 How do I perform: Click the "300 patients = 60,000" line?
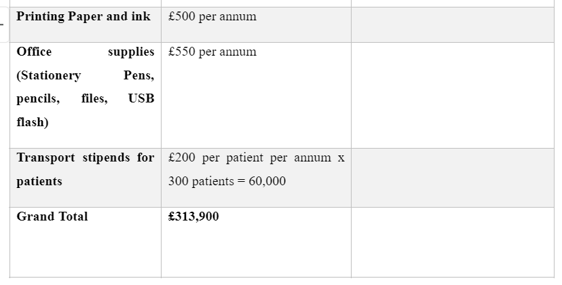click(x=227, y=181)
